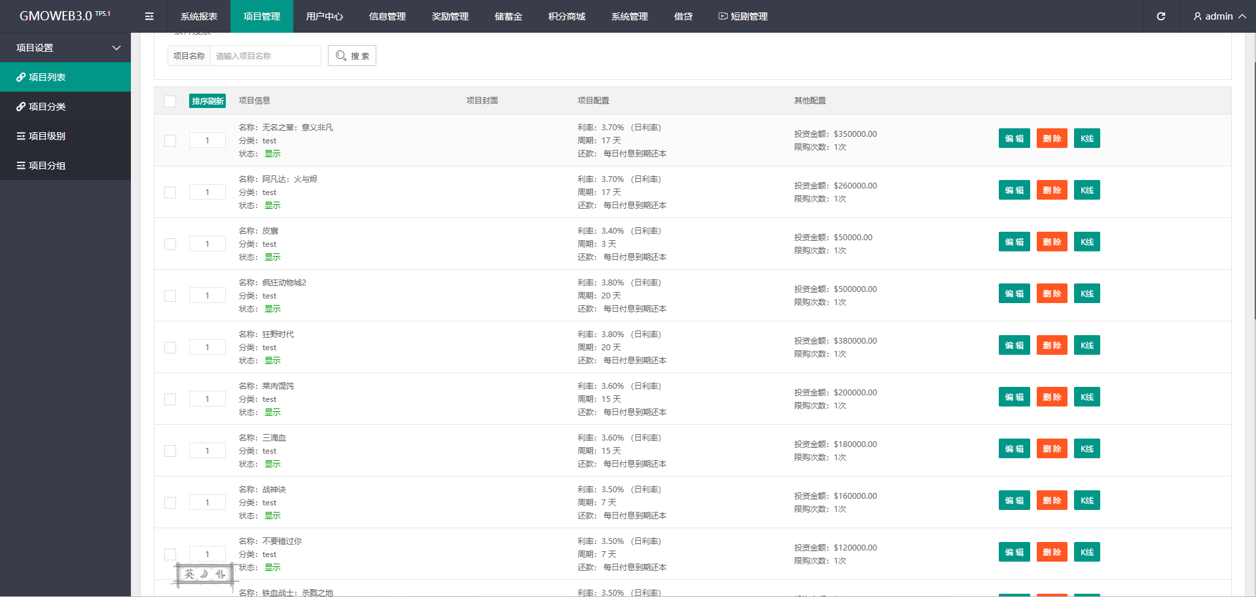The image size is (1256, 597).
Task: Open the 系统管理 menu
Action: 629,16
